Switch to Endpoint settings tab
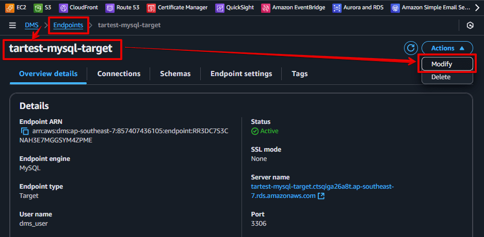The width and height of the screenshot is (484, 237). pos(241,74)
